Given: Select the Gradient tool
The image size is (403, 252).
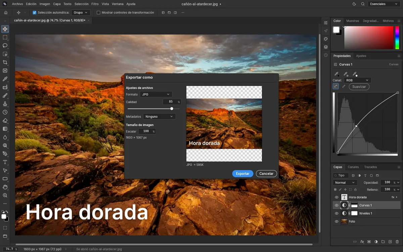Looking at the screenshot, I should (x=5, y=129).
